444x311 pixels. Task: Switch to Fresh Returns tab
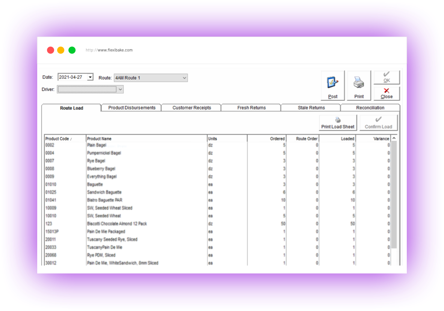[x=252, y=108]
